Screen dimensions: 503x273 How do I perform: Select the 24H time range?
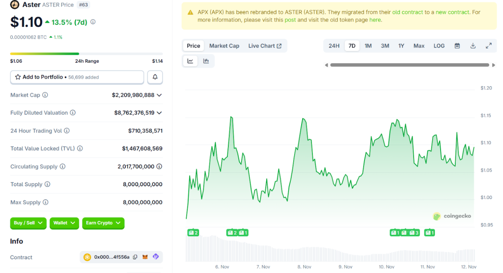(x=334, y=46)
